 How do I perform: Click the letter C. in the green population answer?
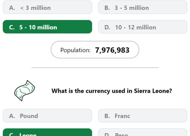(x=12, y=27)
